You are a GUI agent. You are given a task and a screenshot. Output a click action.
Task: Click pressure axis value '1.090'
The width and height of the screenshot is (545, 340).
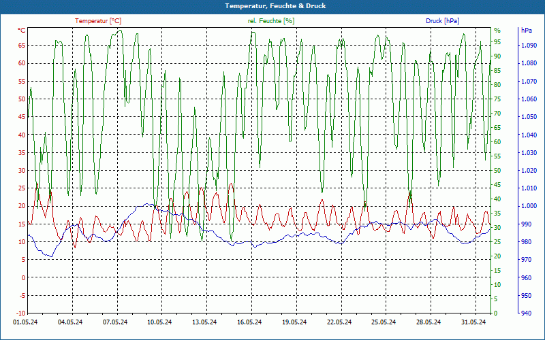tap(529, 46)
